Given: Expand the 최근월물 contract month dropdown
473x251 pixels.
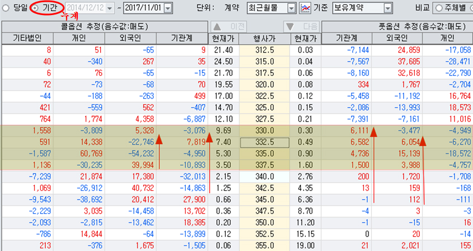Looking at the screenshot, I should click(x=291, y=8).
